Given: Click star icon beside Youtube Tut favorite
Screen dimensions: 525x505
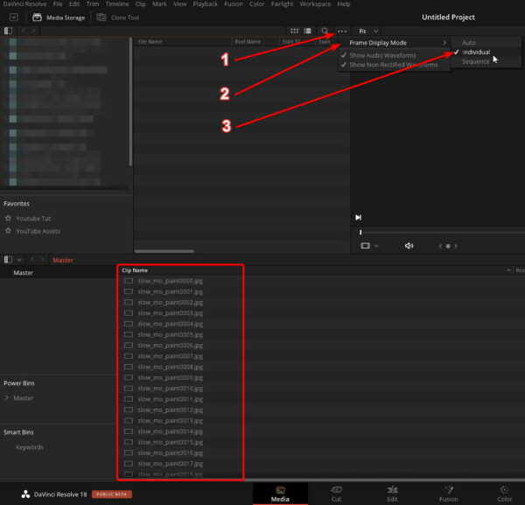Looking at the screenshot, I should point(9,218).
